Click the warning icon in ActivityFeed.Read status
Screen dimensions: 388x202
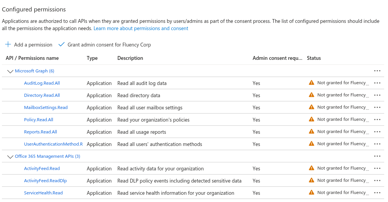click(x=312, y=168)
